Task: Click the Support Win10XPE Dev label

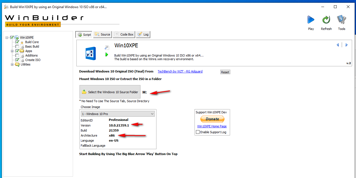Action: pyautogui.click(x=211, y=112)
